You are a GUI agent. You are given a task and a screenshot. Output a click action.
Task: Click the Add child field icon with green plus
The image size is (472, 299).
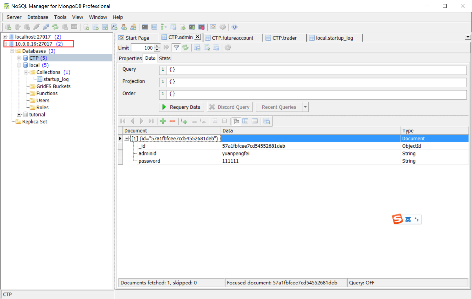pos(184,121)
